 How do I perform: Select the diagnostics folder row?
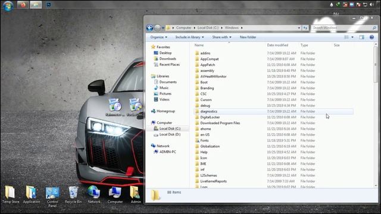[273, 111]
